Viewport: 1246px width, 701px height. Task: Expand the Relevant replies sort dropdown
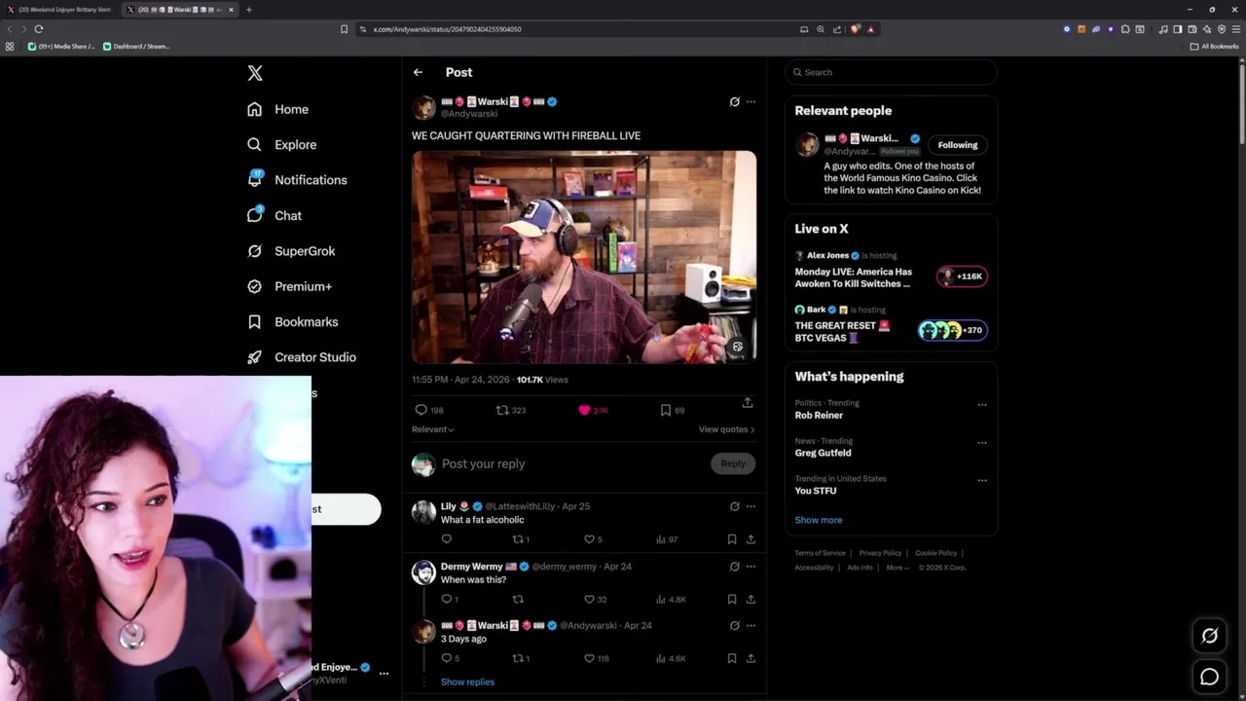[433, 429]
